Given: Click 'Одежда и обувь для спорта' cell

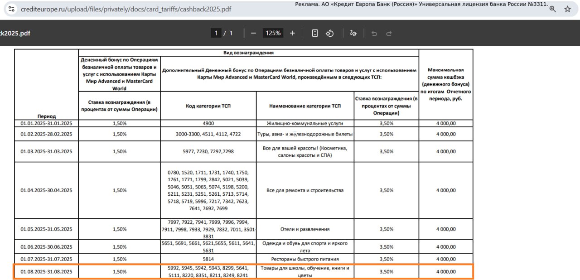Looking at the screenshot, I should [x=304, y=247].
